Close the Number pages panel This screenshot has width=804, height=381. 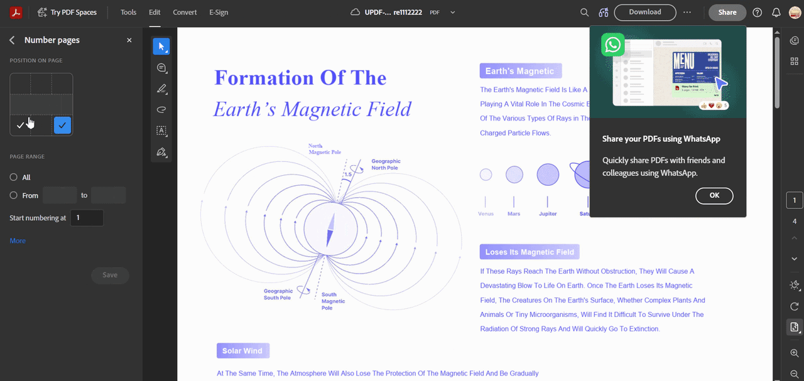click(129, 40)
